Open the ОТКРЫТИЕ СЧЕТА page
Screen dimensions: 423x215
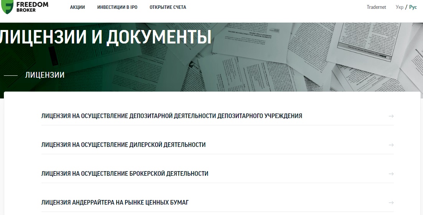168,7
